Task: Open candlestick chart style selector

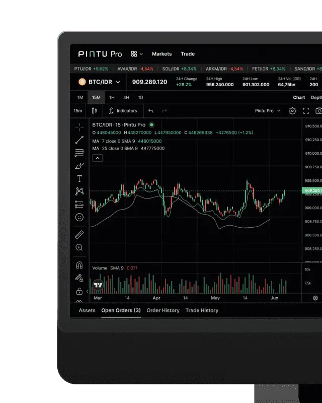Action: [x=95, y=111]
